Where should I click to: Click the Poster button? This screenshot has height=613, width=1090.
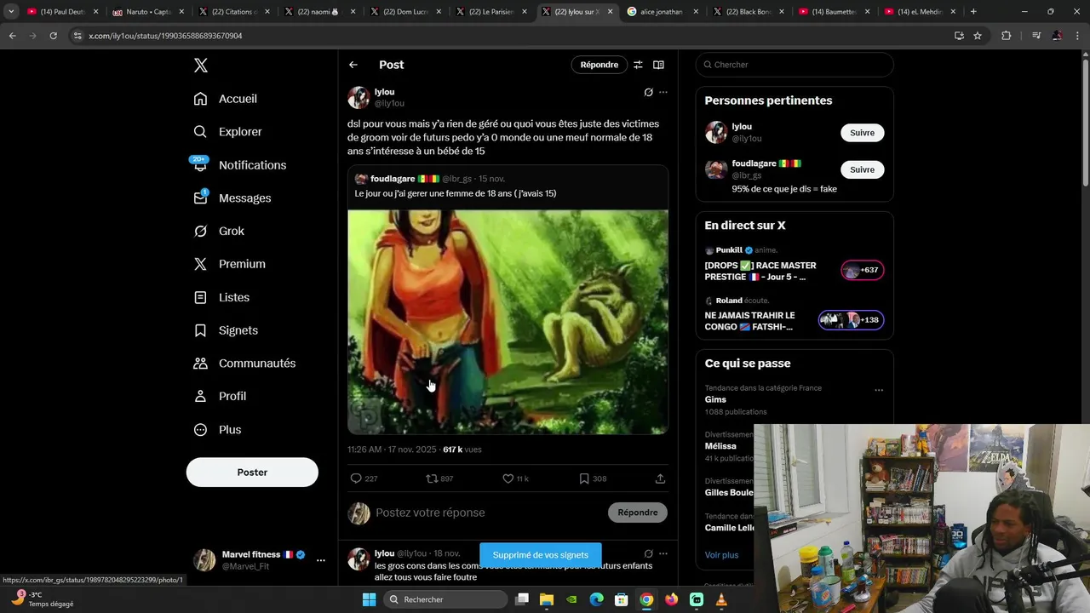[252, 473]
